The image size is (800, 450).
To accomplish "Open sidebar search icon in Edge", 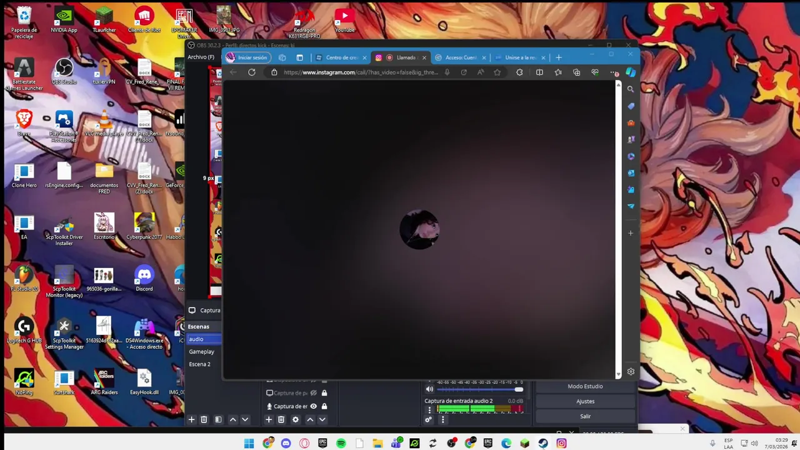I will [x=631, y=89].
